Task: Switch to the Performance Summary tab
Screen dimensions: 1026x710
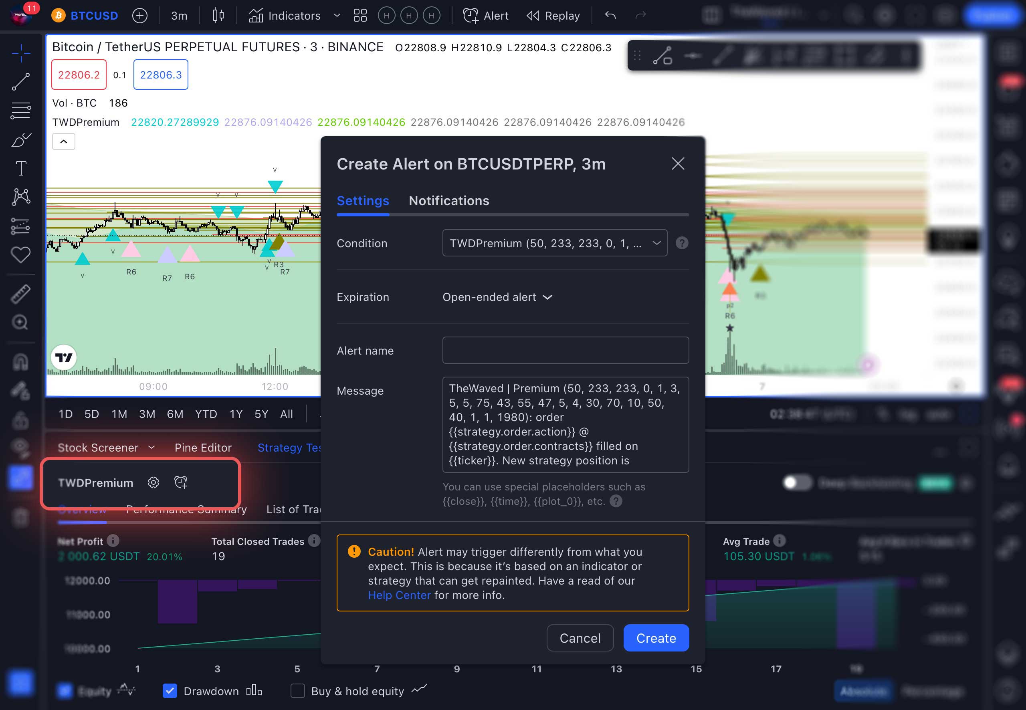Action: click(186, 509)
